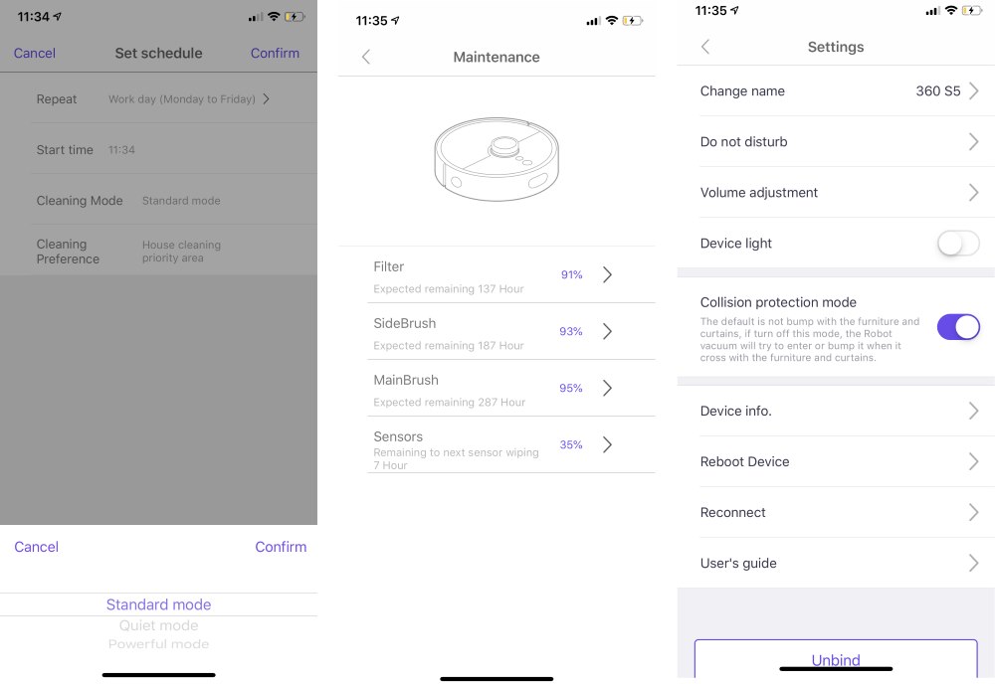This screenshot has height=684, width=995.
Task: Open SideBrush details via its chevron
Action: pos(607,331)
